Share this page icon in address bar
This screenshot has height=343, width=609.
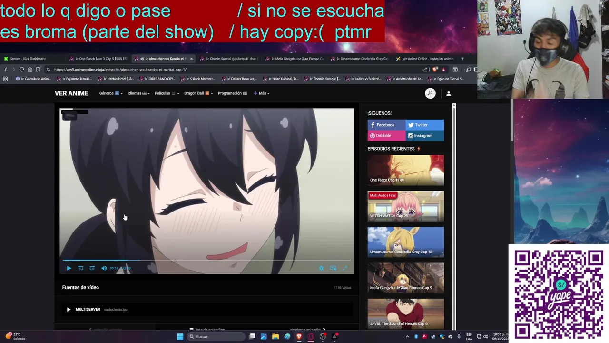click(x=425, y=70)
